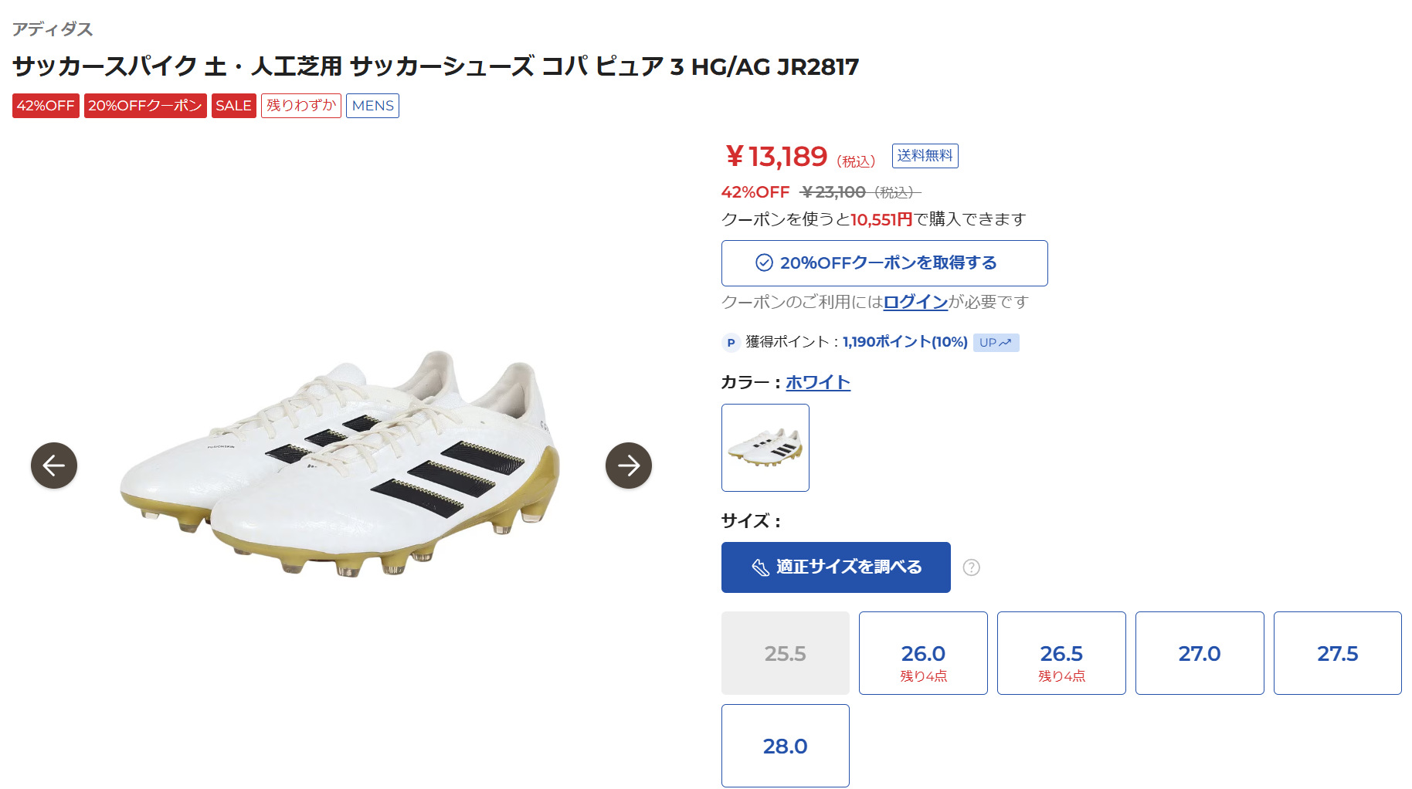Choose size 27.0
The height and width of the screenshot is (789, 1412).
[1200, 653]
